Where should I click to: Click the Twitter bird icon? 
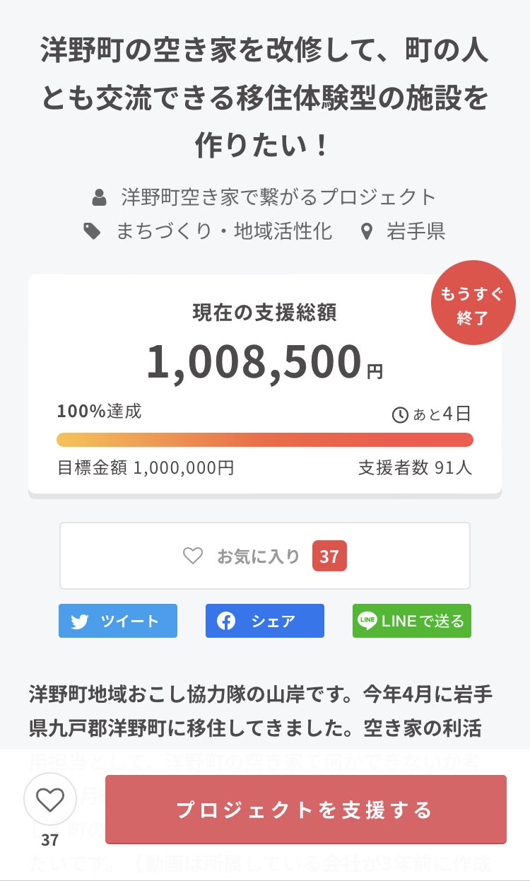coord(80,622)
